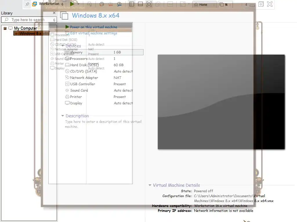Click the Processors device icon
The image size is (297, 222).
pyautogui.click(x=67, y=59)
